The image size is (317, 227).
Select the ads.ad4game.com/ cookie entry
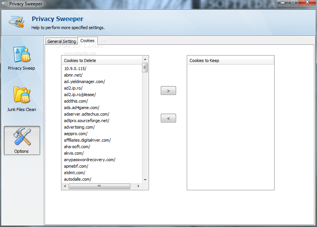pyautogui.click(x=82, y=108)
